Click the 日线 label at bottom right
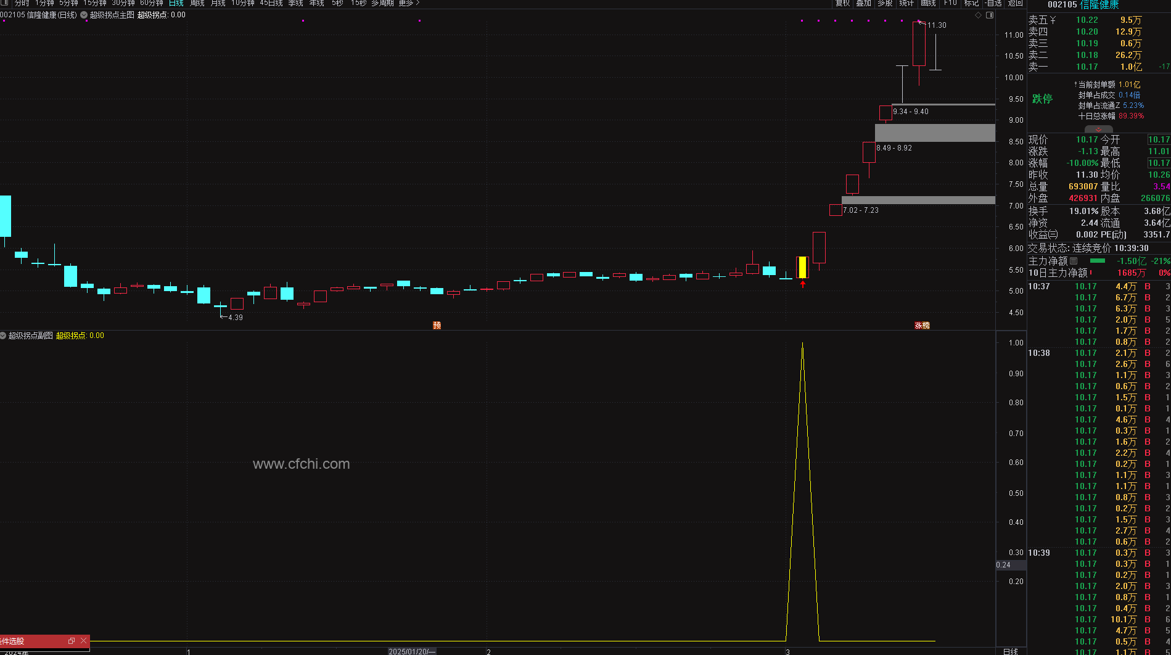The width and height of the screenshot is (1171, 655). (x=1011, y=651)
